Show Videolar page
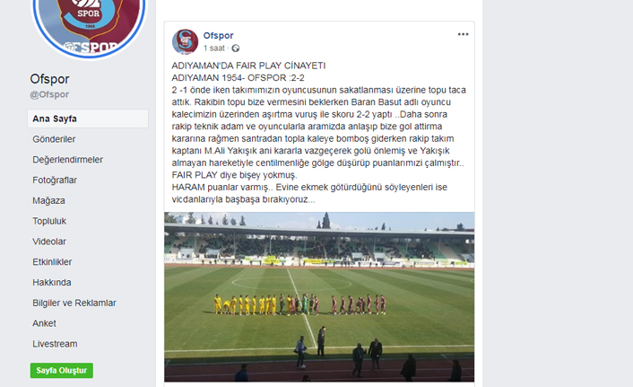Viewport: 633px width, 387px height. coord(48,242)
